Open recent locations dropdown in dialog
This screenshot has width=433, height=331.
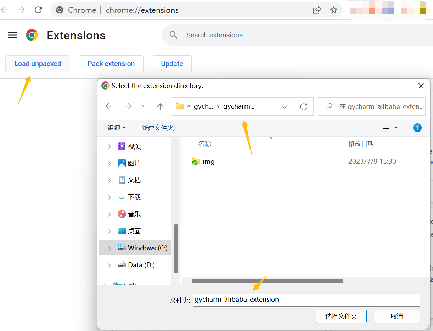144,106
